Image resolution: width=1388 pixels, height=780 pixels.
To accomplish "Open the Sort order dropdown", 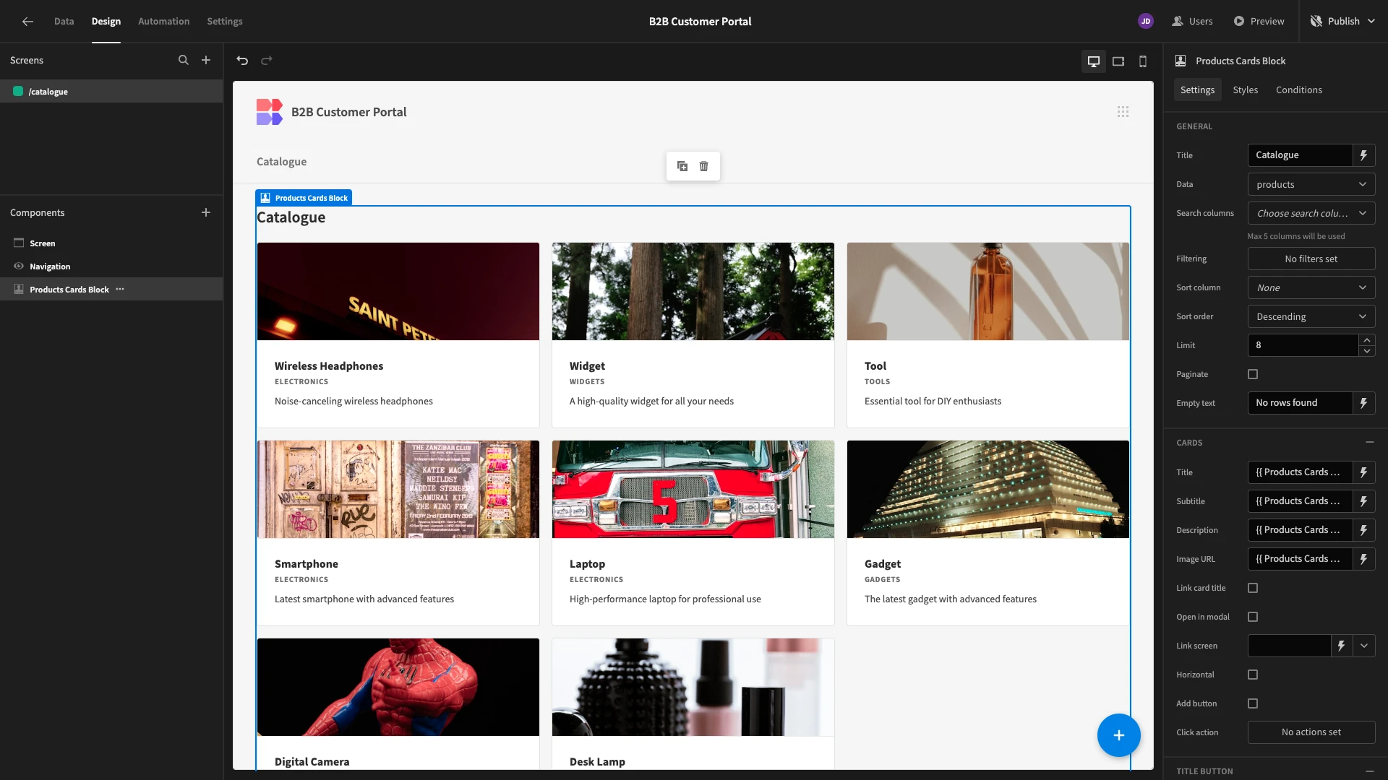I will tap(1311, 316).
